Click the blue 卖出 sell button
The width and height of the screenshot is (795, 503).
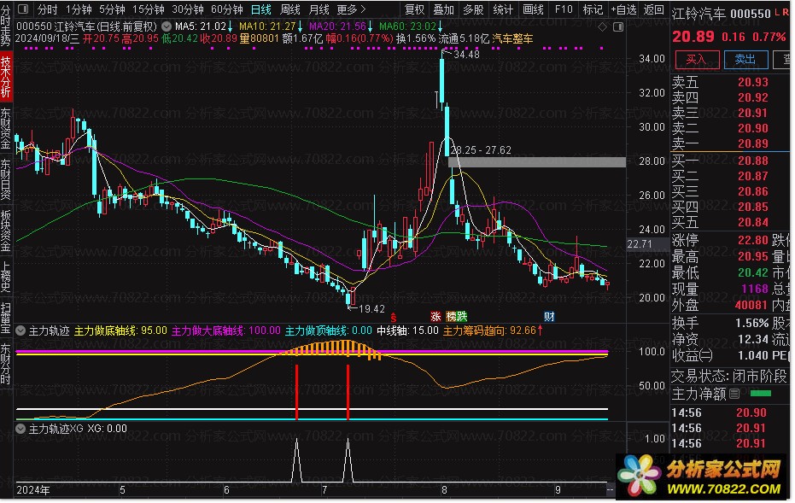(x=745, y=60)
